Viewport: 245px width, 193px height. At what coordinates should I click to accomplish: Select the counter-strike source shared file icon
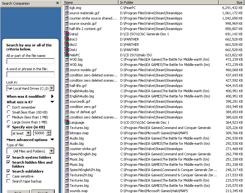pos(67,18)
